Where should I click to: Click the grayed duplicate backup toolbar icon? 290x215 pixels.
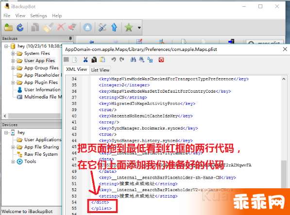35,28
